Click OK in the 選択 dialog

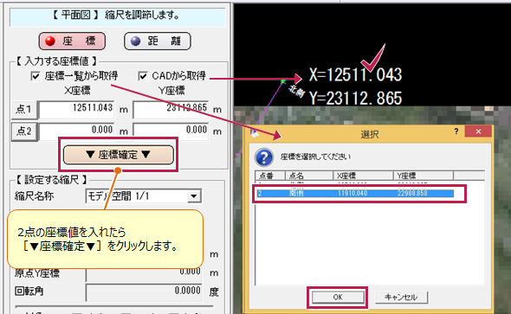338,297
